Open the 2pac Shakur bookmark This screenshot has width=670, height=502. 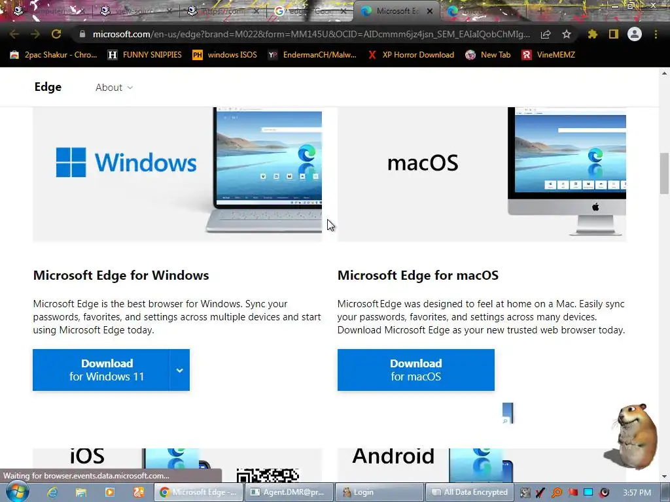click(54, 55)
